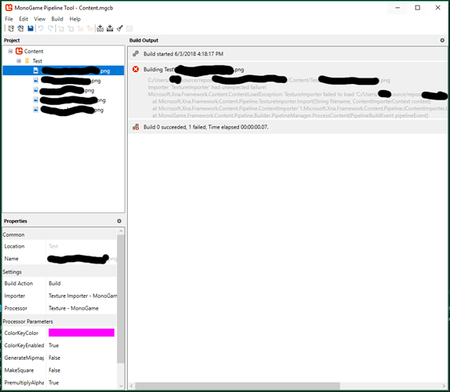Collapse the Test folder tree node

[19, 61]
